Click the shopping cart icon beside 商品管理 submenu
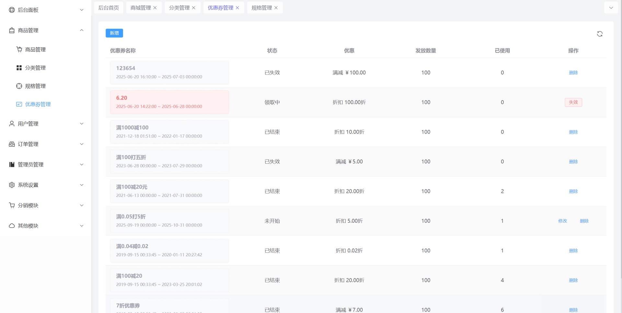Viewport: 622px width, 313px height. pyautogui.click(x=19, y=50)
